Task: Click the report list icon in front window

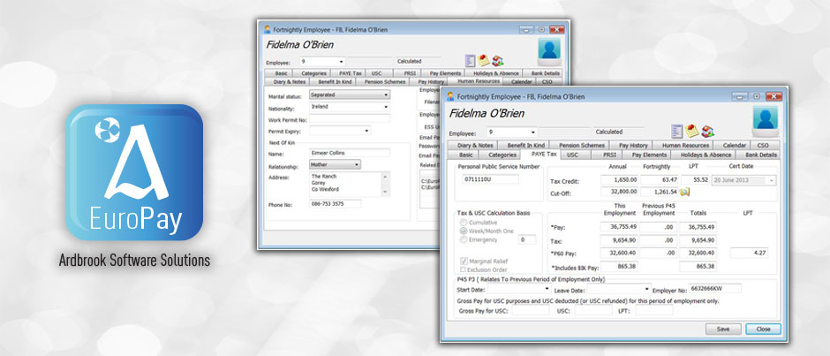Action: (676, 131)
